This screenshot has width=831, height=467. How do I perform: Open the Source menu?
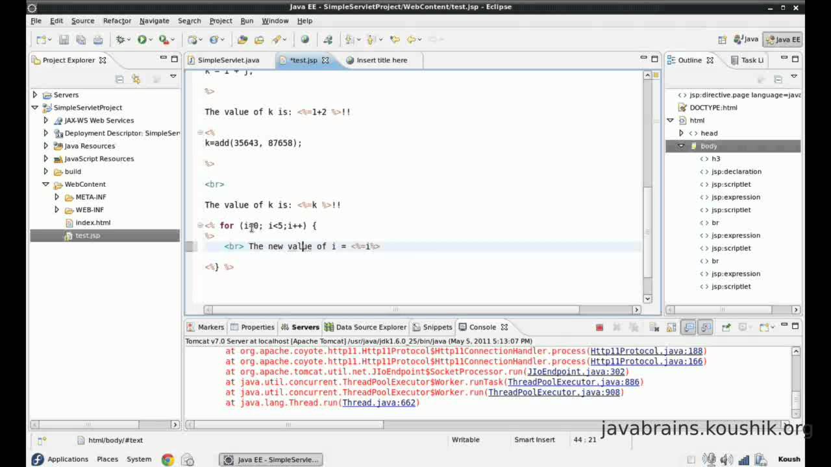tap(82, 21)
